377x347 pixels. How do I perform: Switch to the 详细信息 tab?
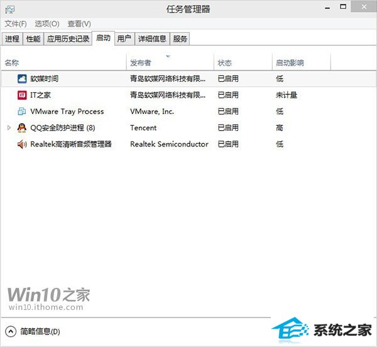click(152, 39)
